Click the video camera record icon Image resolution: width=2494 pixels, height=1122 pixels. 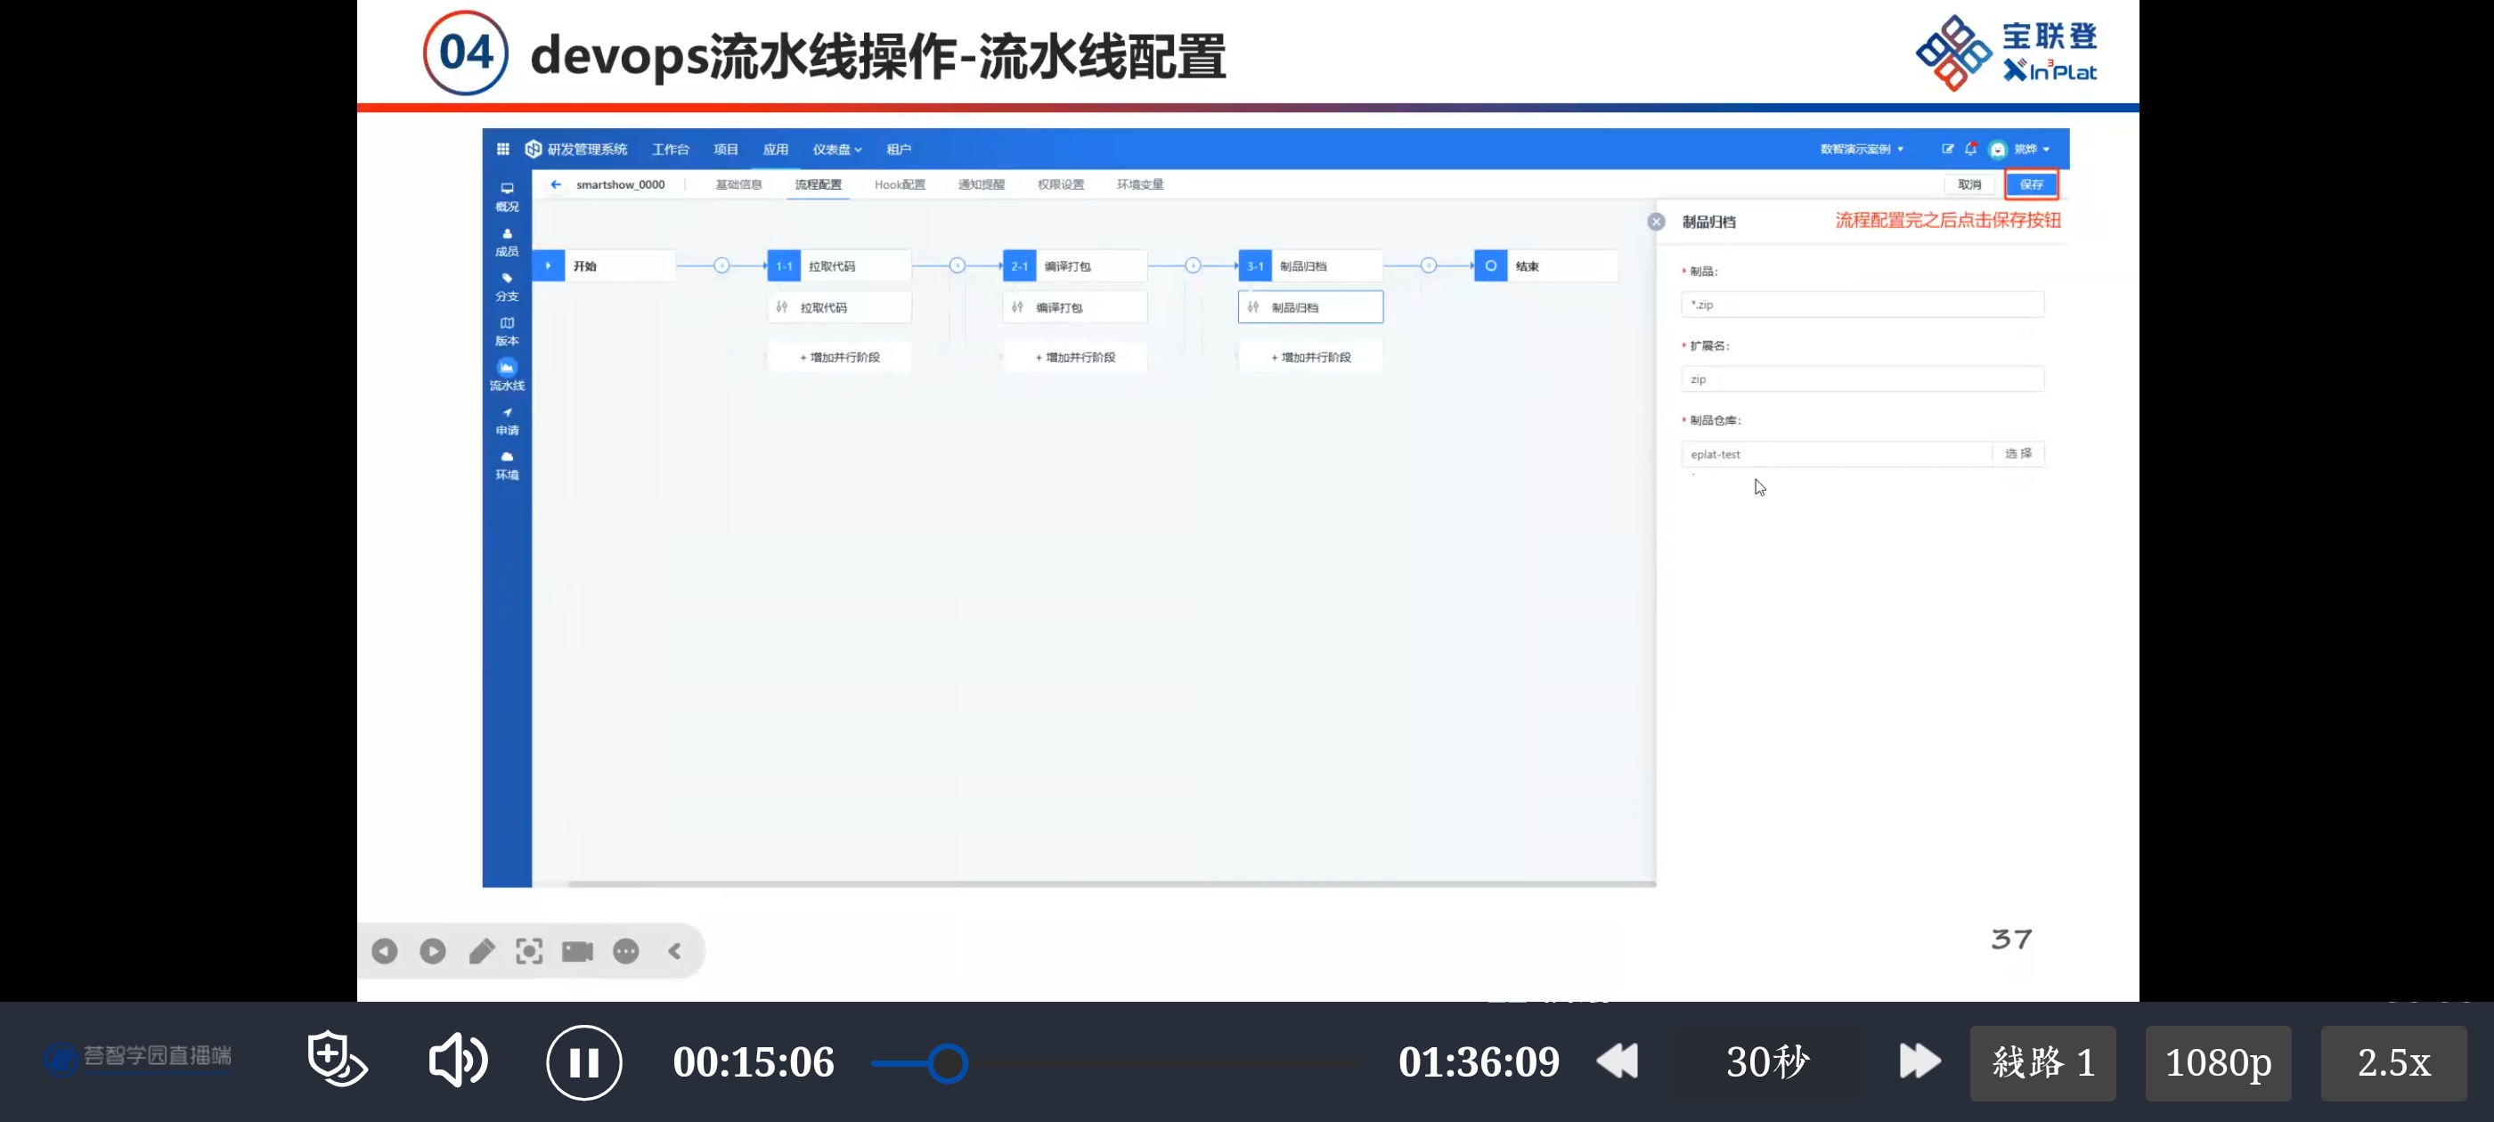point(577,952)
